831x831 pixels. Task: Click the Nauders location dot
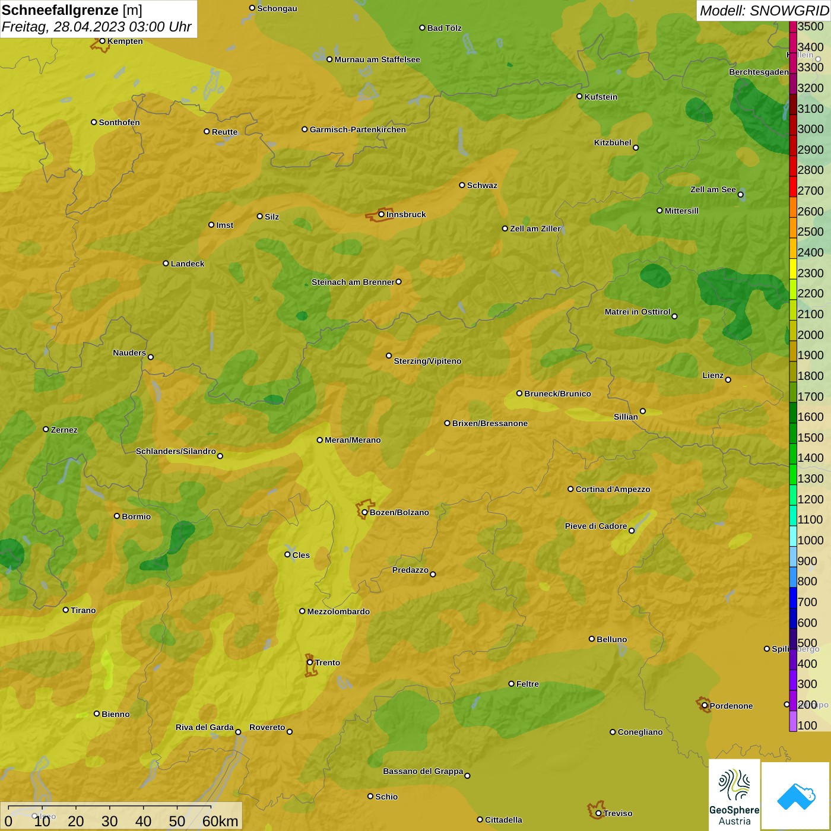tap(151, 357)
